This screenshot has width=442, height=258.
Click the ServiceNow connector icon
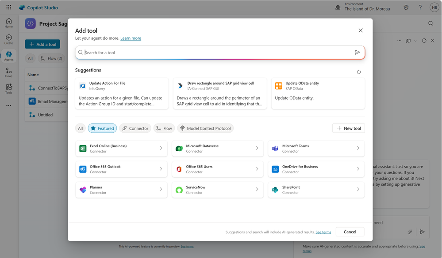click(x=179, y=190)
